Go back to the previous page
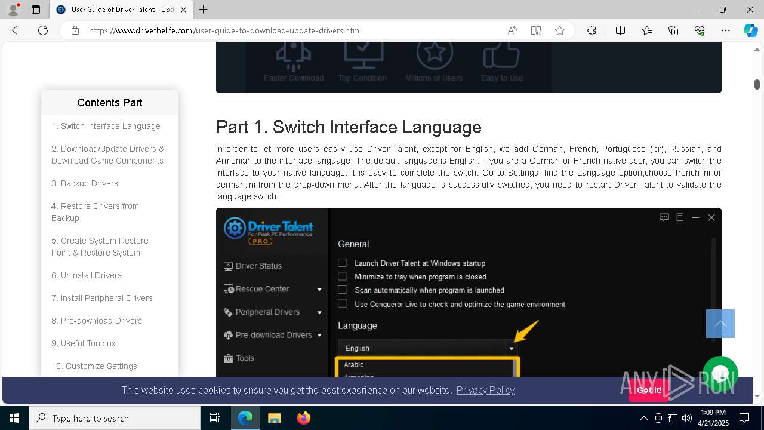The height and width of the screenshot is (430, 764). coord(17,30)
